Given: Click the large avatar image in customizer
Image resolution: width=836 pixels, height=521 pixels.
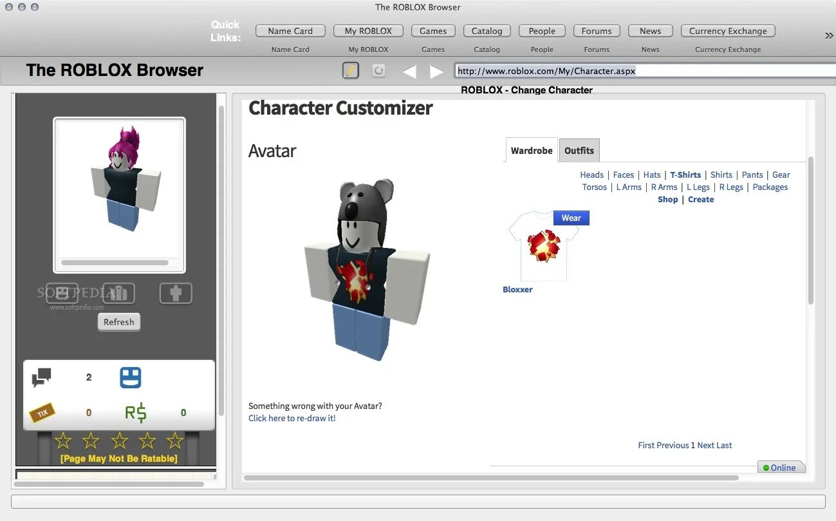Looking at the screenshot, I should pos(367,270).
